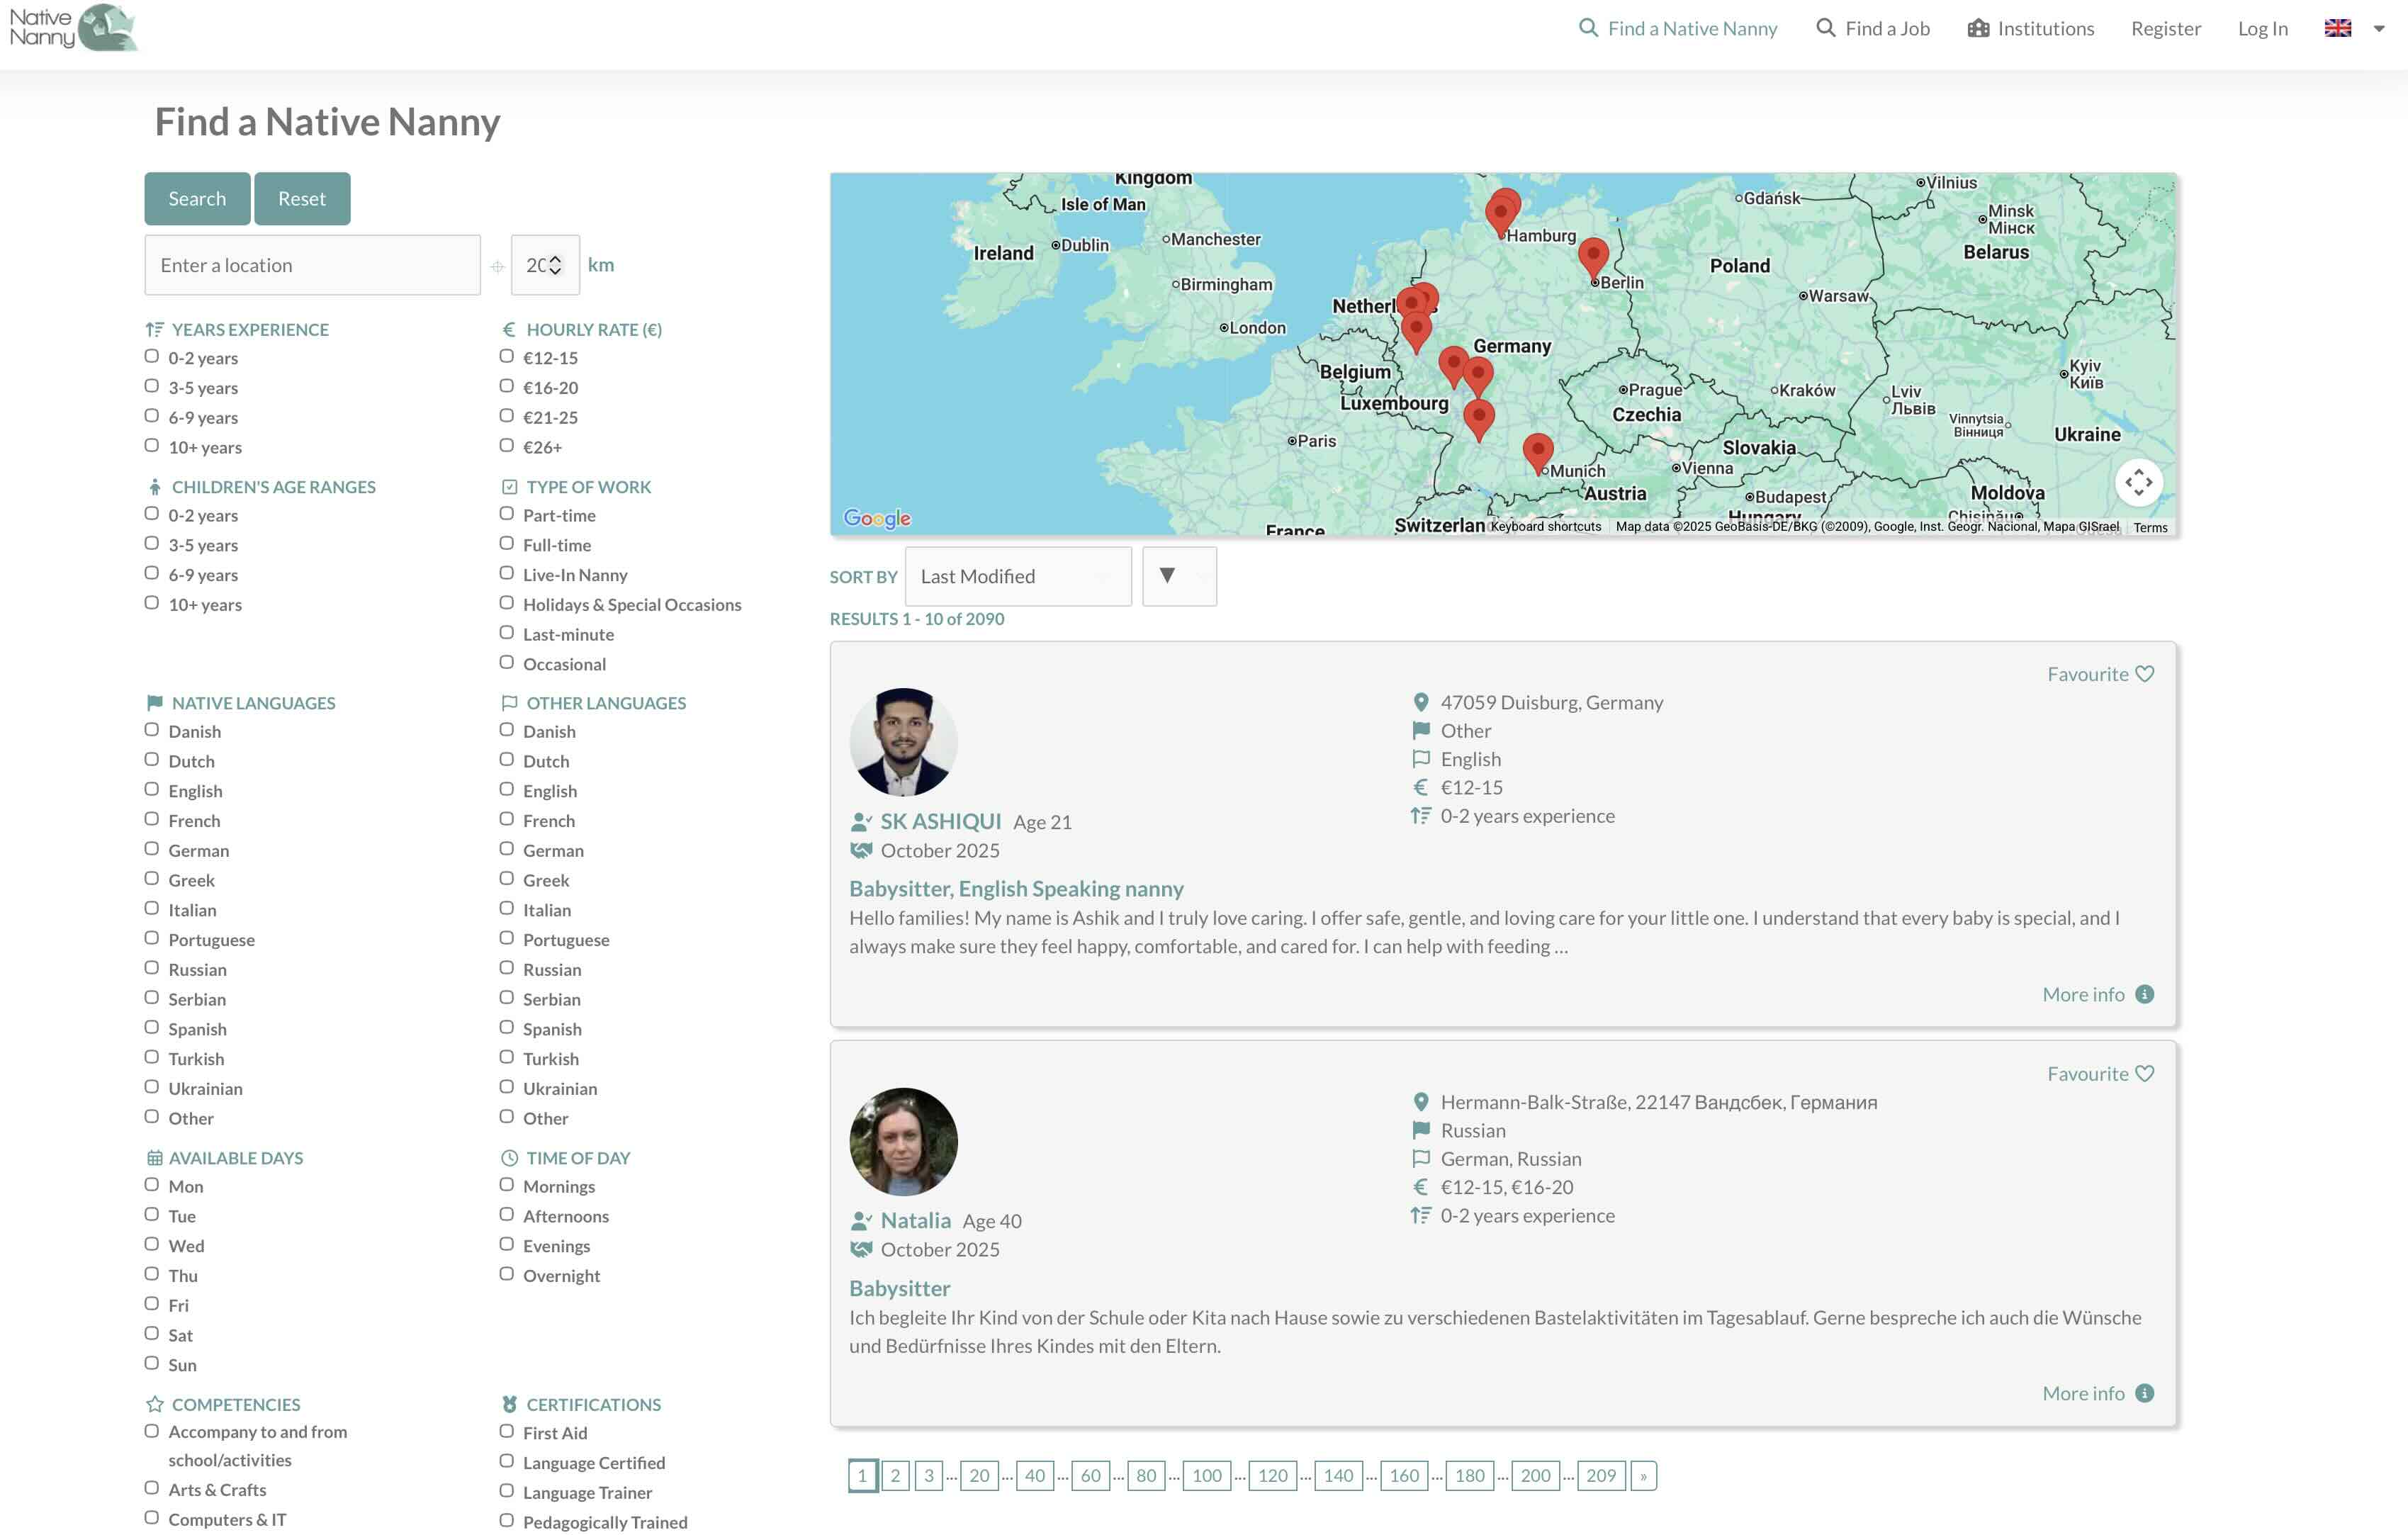2408x1535 pixels.
Task: Tick the Full-time type of work checkbox
Action: point(507,543)
